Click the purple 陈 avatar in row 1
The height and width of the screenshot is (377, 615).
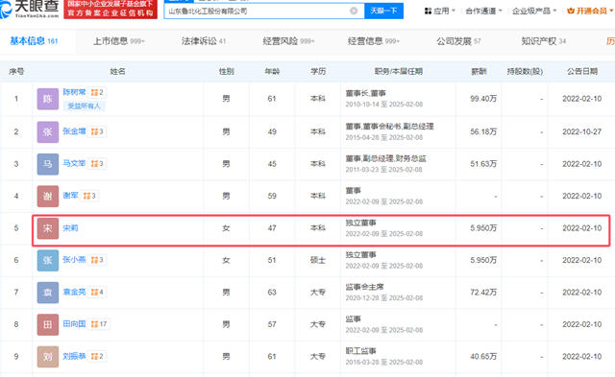pyautogui.click(x=48, y=99)
